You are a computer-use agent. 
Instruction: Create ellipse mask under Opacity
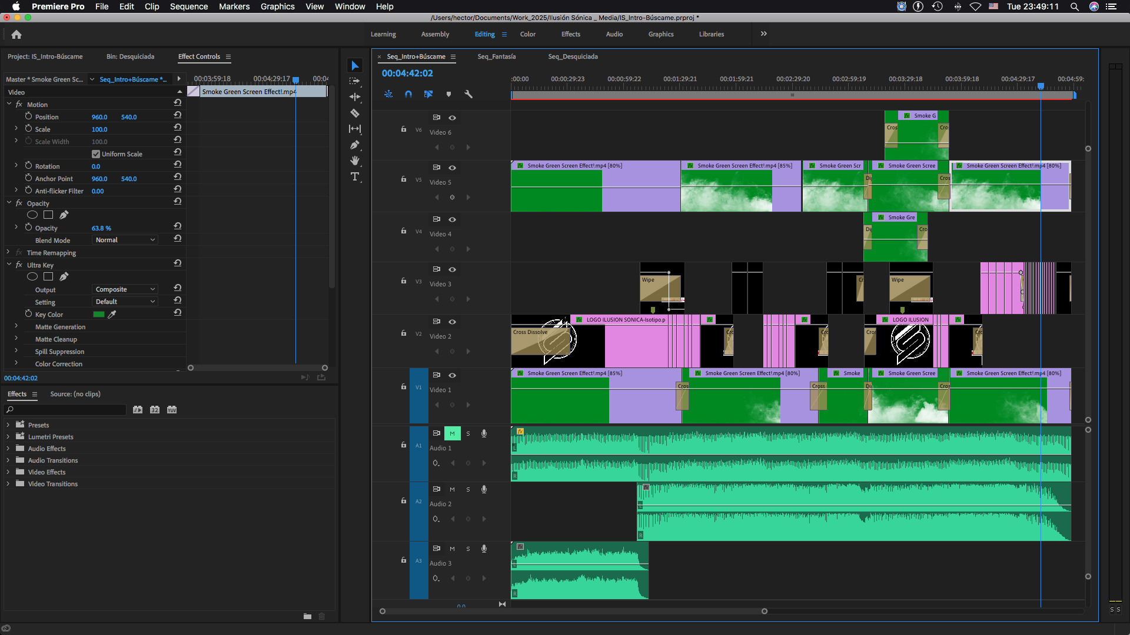32,215
